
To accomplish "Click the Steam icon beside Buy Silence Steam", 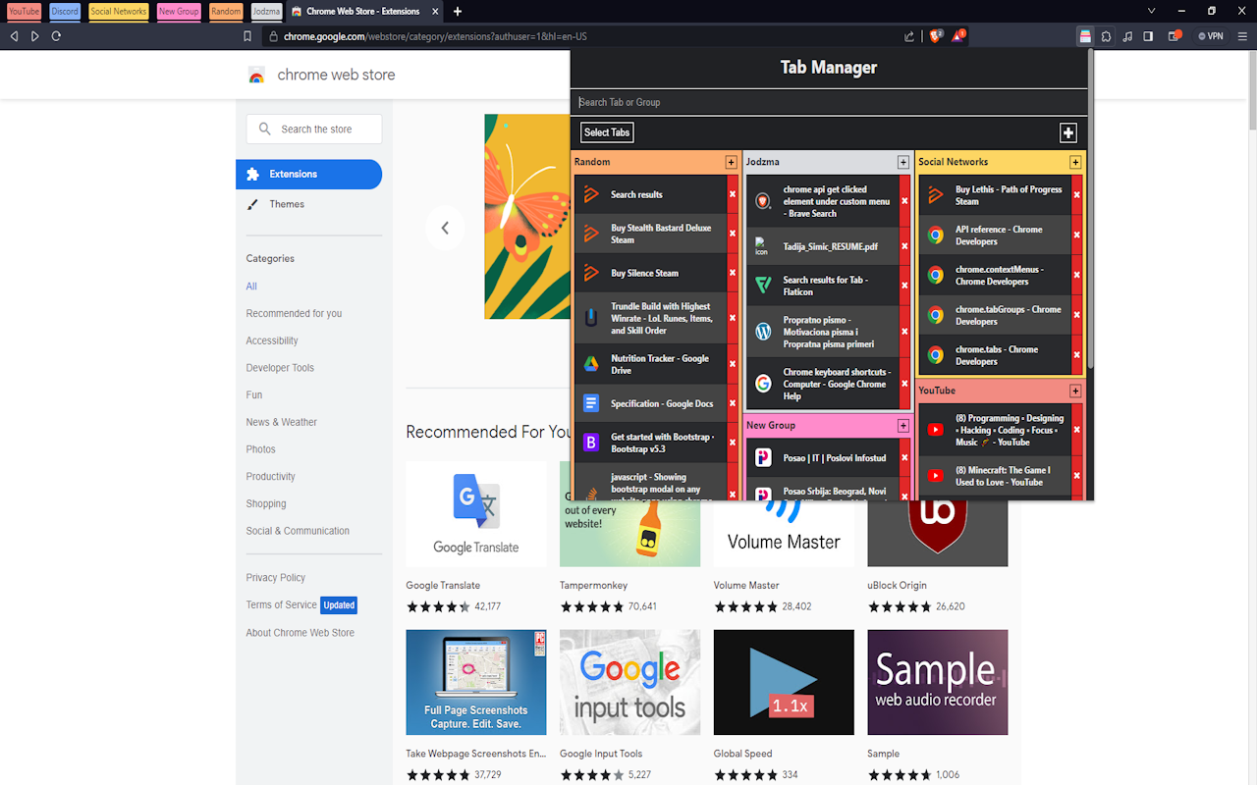I will coord(590,273).
